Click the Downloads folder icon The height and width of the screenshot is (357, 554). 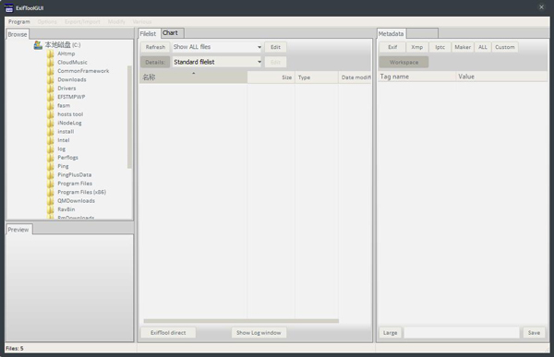click(x=51, y=79)
